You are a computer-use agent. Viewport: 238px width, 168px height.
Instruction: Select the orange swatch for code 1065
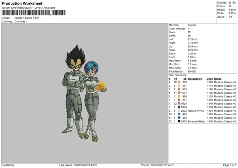179,100
